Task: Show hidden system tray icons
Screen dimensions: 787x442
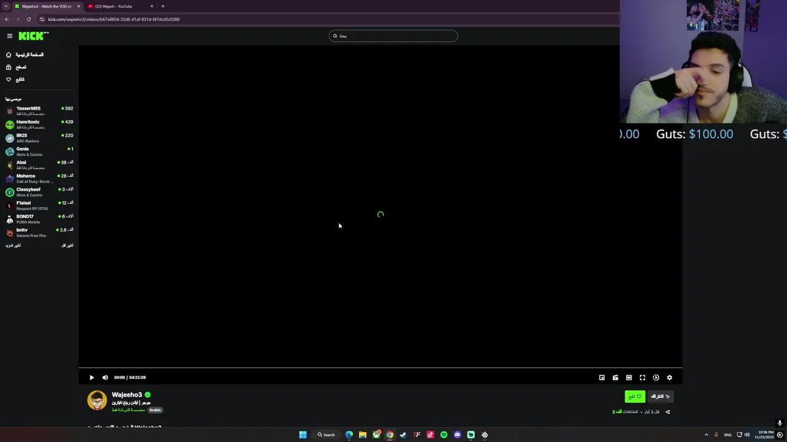Action: [706, 435]
